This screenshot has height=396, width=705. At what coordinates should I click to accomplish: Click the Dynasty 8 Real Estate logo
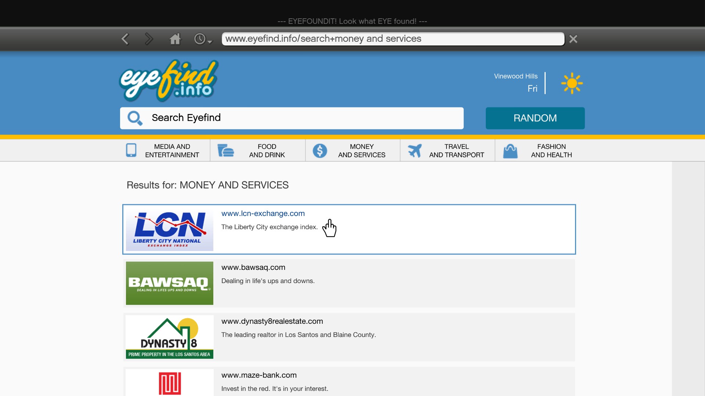[169, 337]
